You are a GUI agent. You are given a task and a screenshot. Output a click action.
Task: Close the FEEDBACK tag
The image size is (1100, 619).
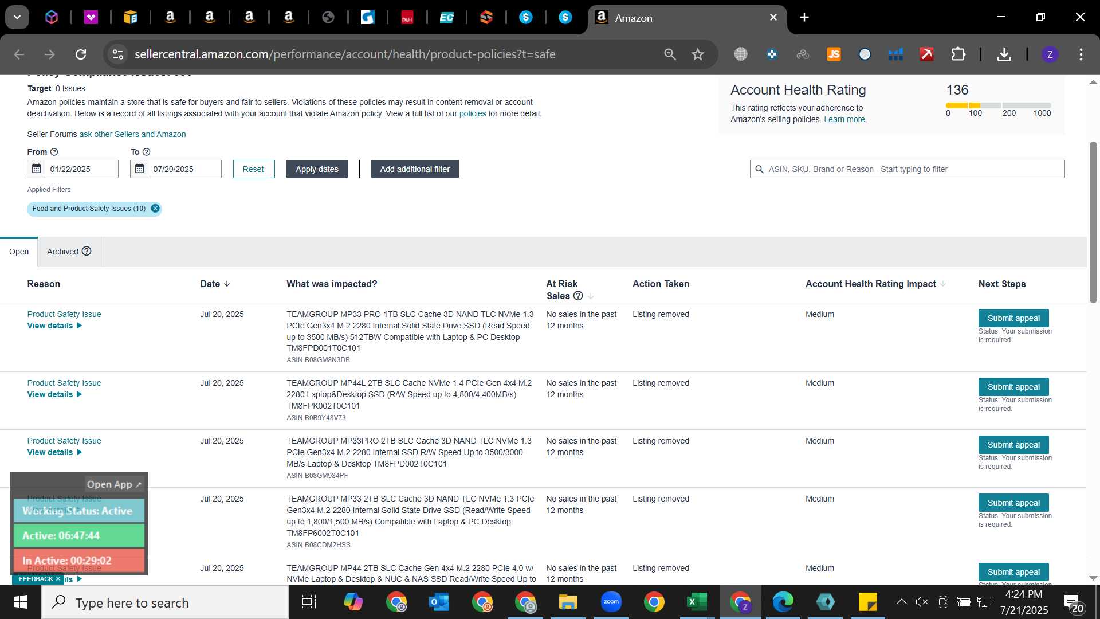tap(58, 579)
